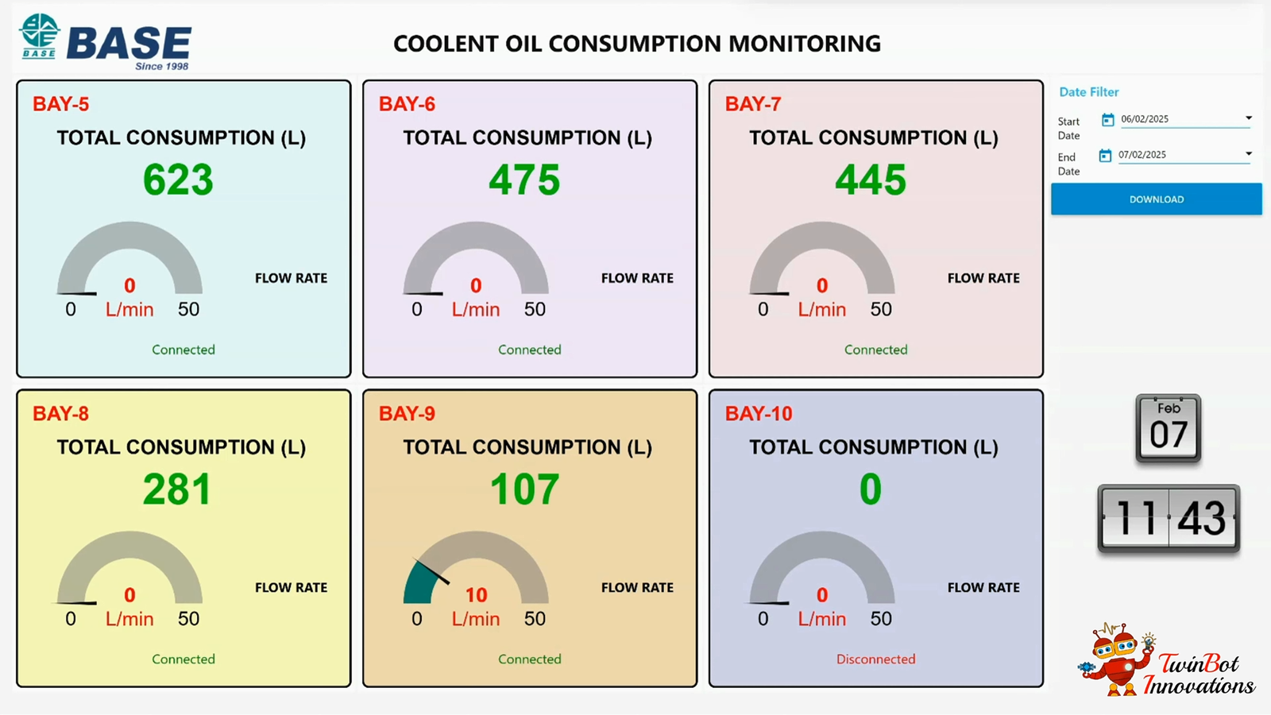The height and width of the screenshot is (715, 1271).
Task: Select the BAY-5 total consumption value 623
Action: coord(178,180)
